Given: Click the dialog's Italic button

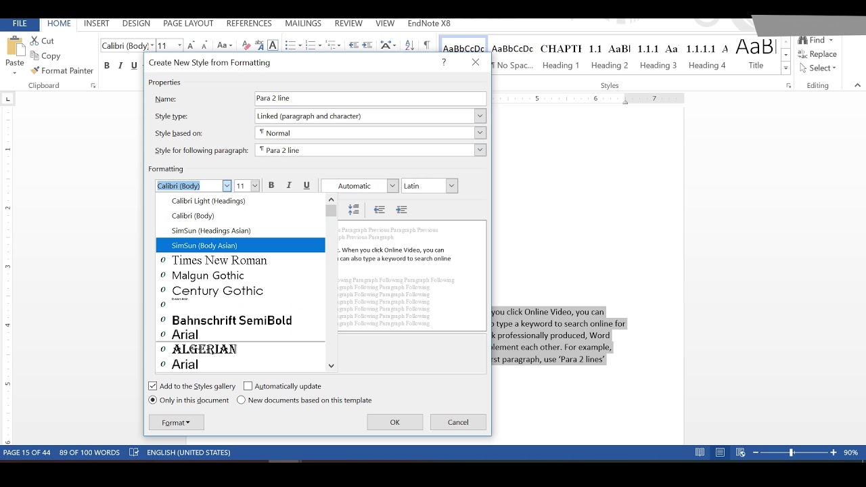Looking at the screenshot, I should pos(289,185).
